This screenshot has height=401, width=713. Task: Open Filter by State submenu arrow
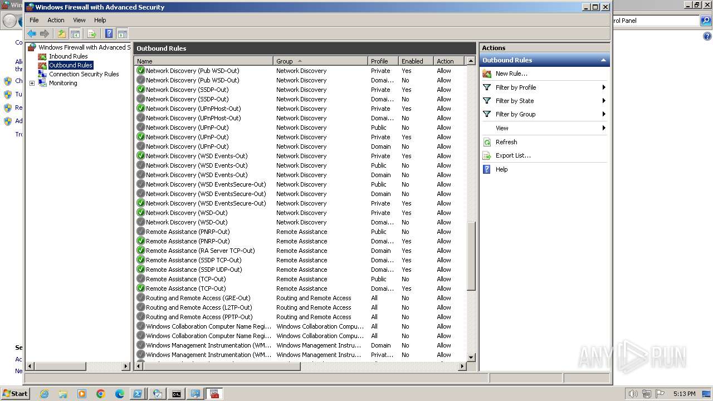click(604, 101)
